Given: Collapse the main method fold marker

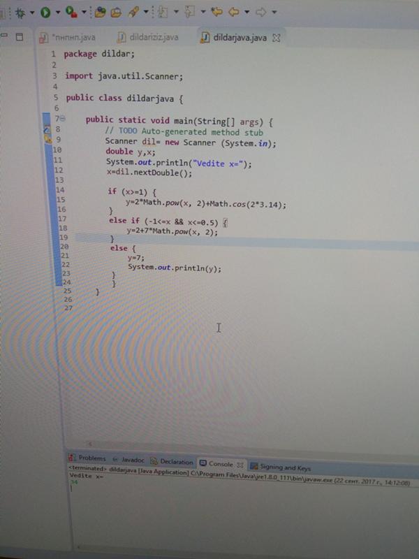Looking at the screenshot, I should [63, 118].
